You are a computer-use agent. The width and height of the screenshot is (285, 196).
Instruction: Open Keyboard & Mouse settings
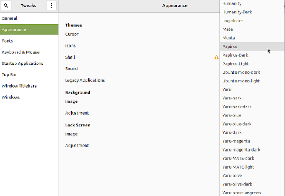29,52
